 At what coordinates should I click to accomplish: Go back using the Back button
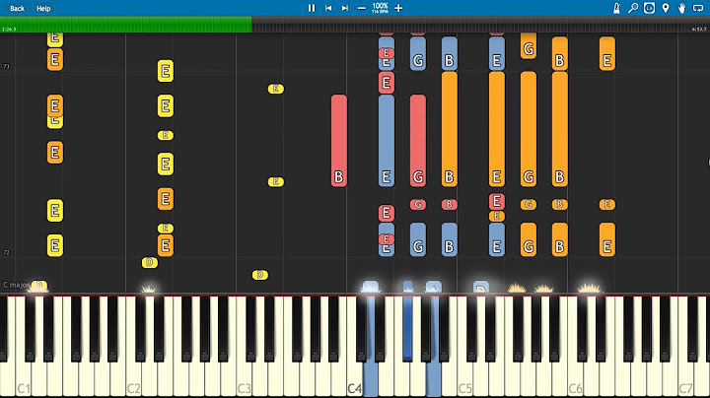[15, 8]
